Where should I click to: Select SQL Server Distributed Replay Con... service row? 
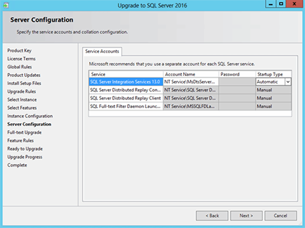click(126, 90)
